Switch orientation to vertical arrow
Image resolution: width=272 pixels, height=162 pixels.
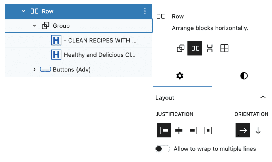click(x=258, y=130)
